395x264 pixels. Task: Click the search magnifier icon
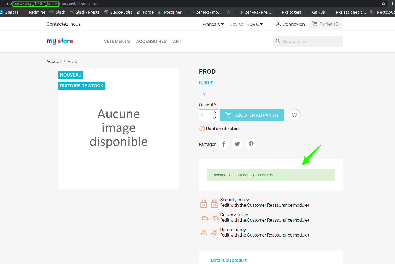pos(278,41)
